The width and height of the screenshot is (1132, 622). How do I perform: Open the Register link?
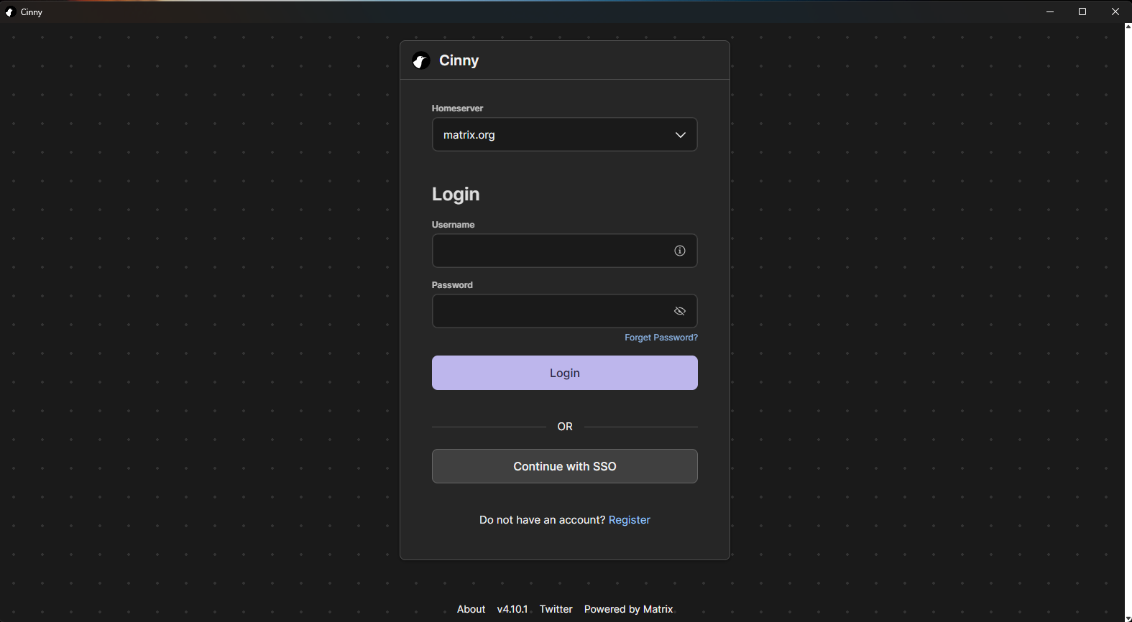(x=630, y=520)
